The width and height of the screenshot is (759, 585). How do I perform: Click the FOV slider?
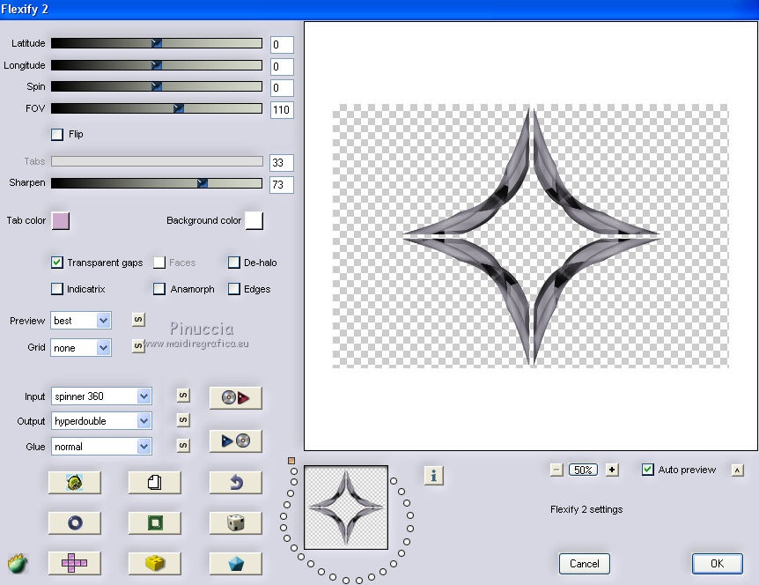click(157, 108)
